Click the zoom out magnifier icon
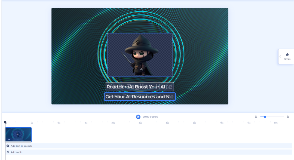294x160 pixels. click(x=256, y=117)
